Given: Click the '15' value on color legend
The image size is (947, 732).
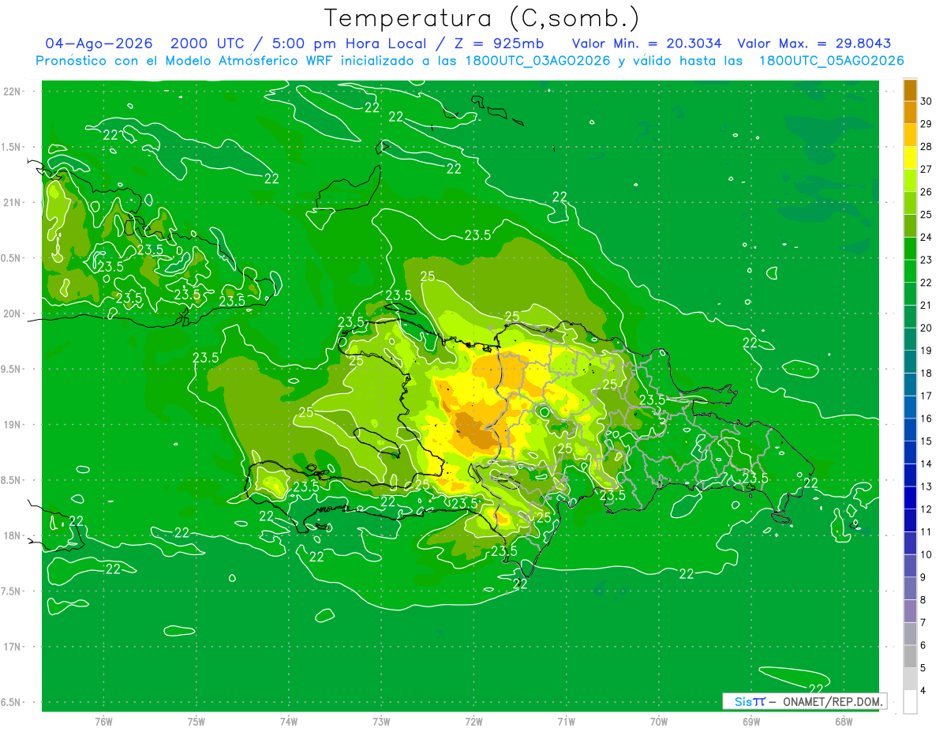Looking at the screenshot, I should pyautogui.click(x=926, y=441).
